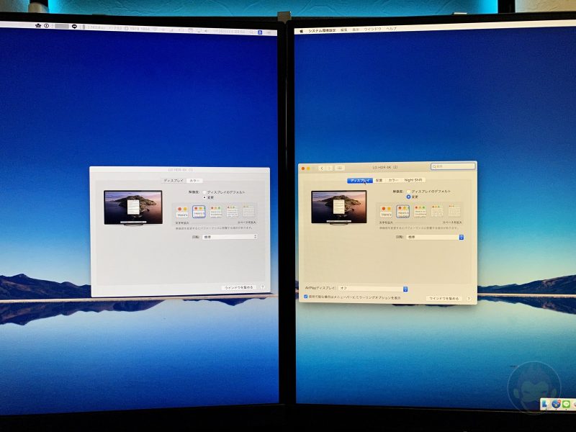
Task: Click the back arrow in the Displays window toolbar
Action: (x=321, y=167)
